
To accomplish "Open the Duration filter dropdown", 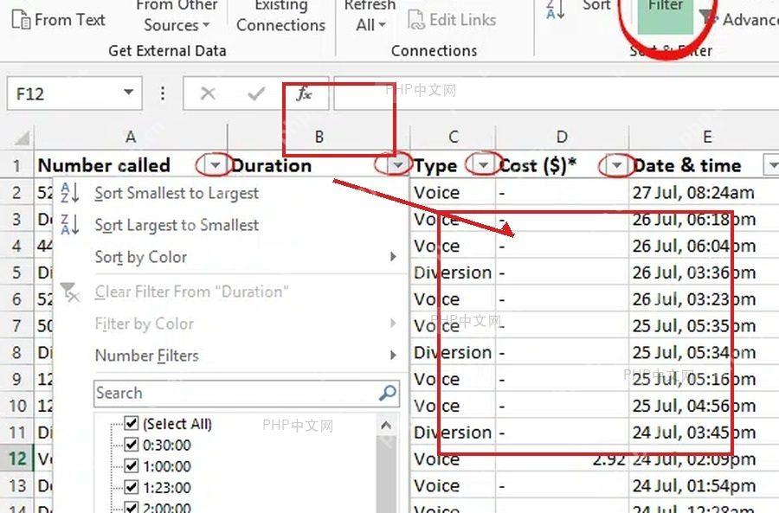I will [397, 165].
